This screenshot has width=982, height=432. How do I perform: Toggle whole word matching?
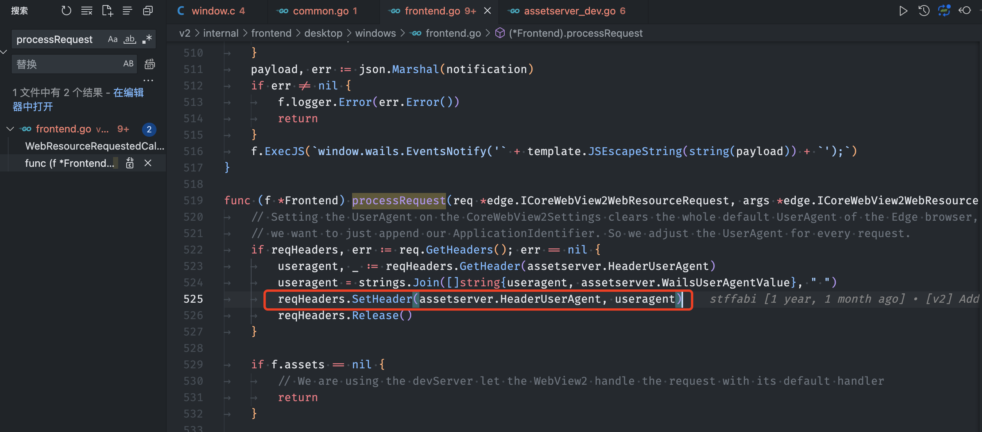click(x=130, y=39)
